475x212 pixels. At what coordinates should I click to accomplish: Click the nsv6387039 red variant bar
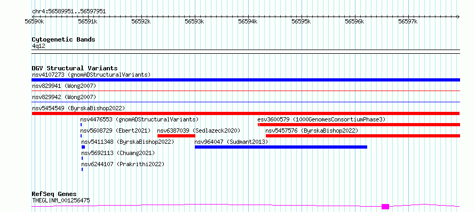pyautogui.click(x=176, y=136)
